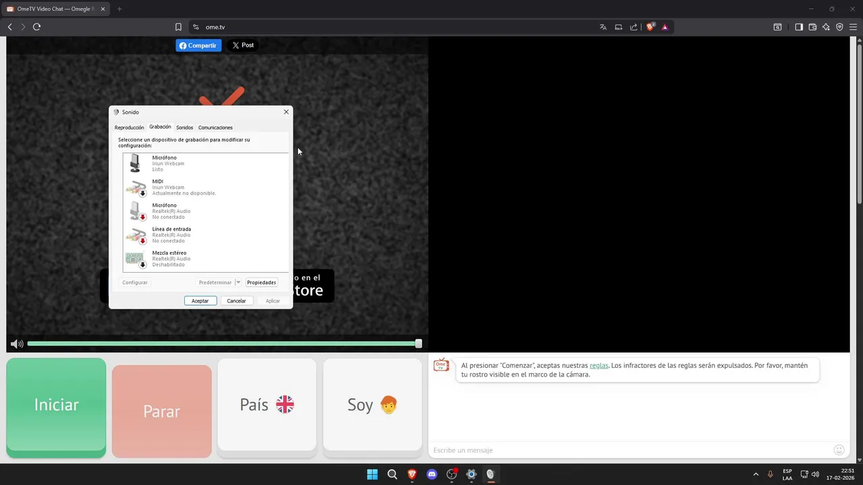View site information icon before ome.tv
The height and width of the screenshot is (485, 863).
[196, 27]
